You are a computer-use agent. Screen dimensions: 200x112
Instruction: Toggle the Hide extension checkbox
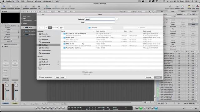[x=40, y=77]
